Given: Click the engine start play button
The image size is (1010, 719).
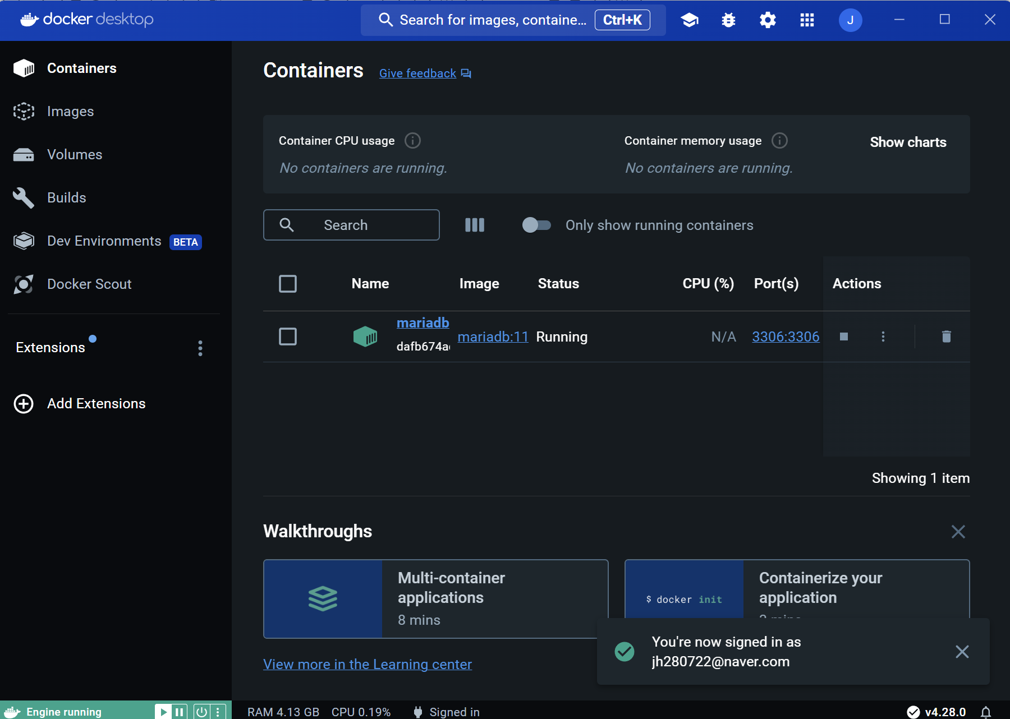Looking at the screenshot, I should pos(163,712).
